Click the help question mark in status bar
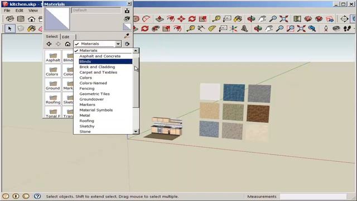357x201 pixels. pos(37,196)
